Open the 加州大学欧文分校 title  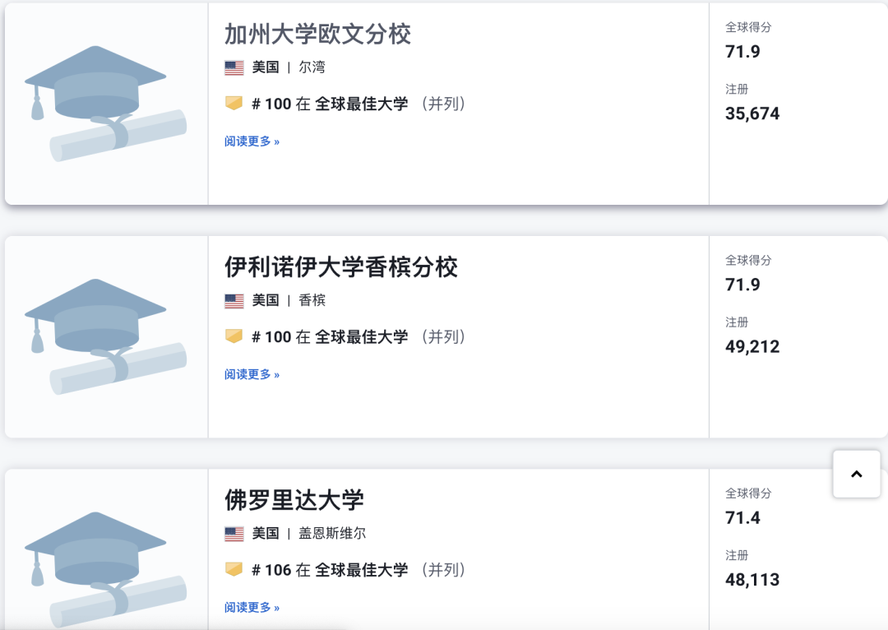point(317,34)
